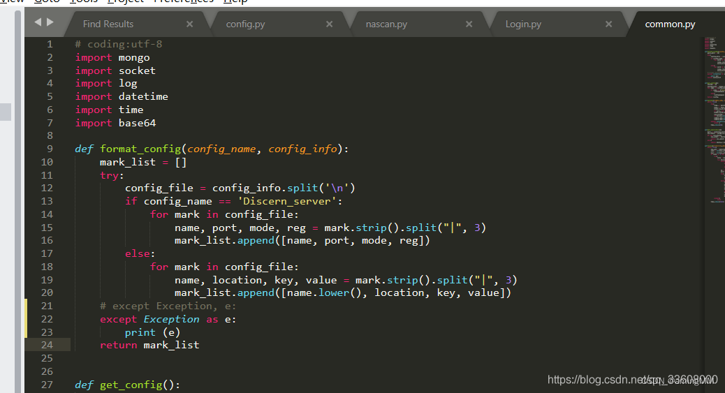This screenshot has height=393, width=725.
Task: Click the 'print (e)' line
Action: (x=152, y=332)
